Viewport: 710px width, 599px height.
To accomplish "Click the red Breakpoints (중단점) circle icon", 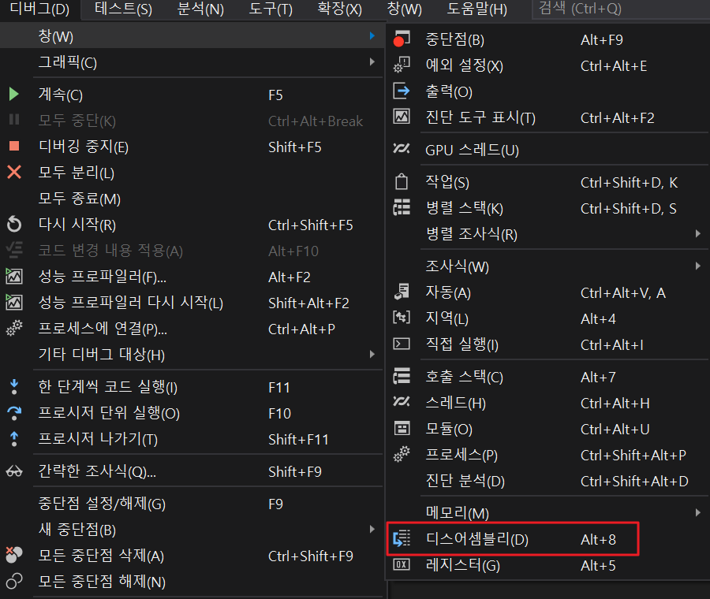I will click(x=401, y=39).
